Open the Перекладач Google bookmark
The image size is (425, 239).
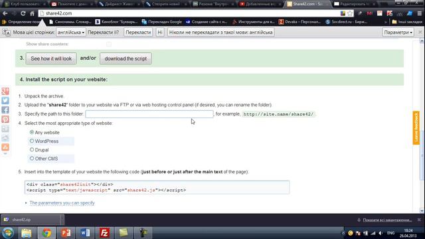[x=162, y=22]
